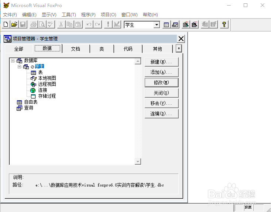Click the NUM indicator in status bar
Screen dimensions: 271x212
click(248, 207)
